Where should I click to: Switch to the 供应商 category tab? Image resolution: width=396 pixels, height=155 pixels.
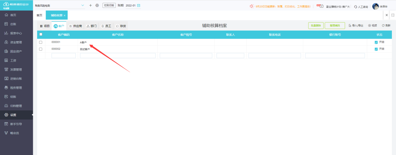coord(75,26)
